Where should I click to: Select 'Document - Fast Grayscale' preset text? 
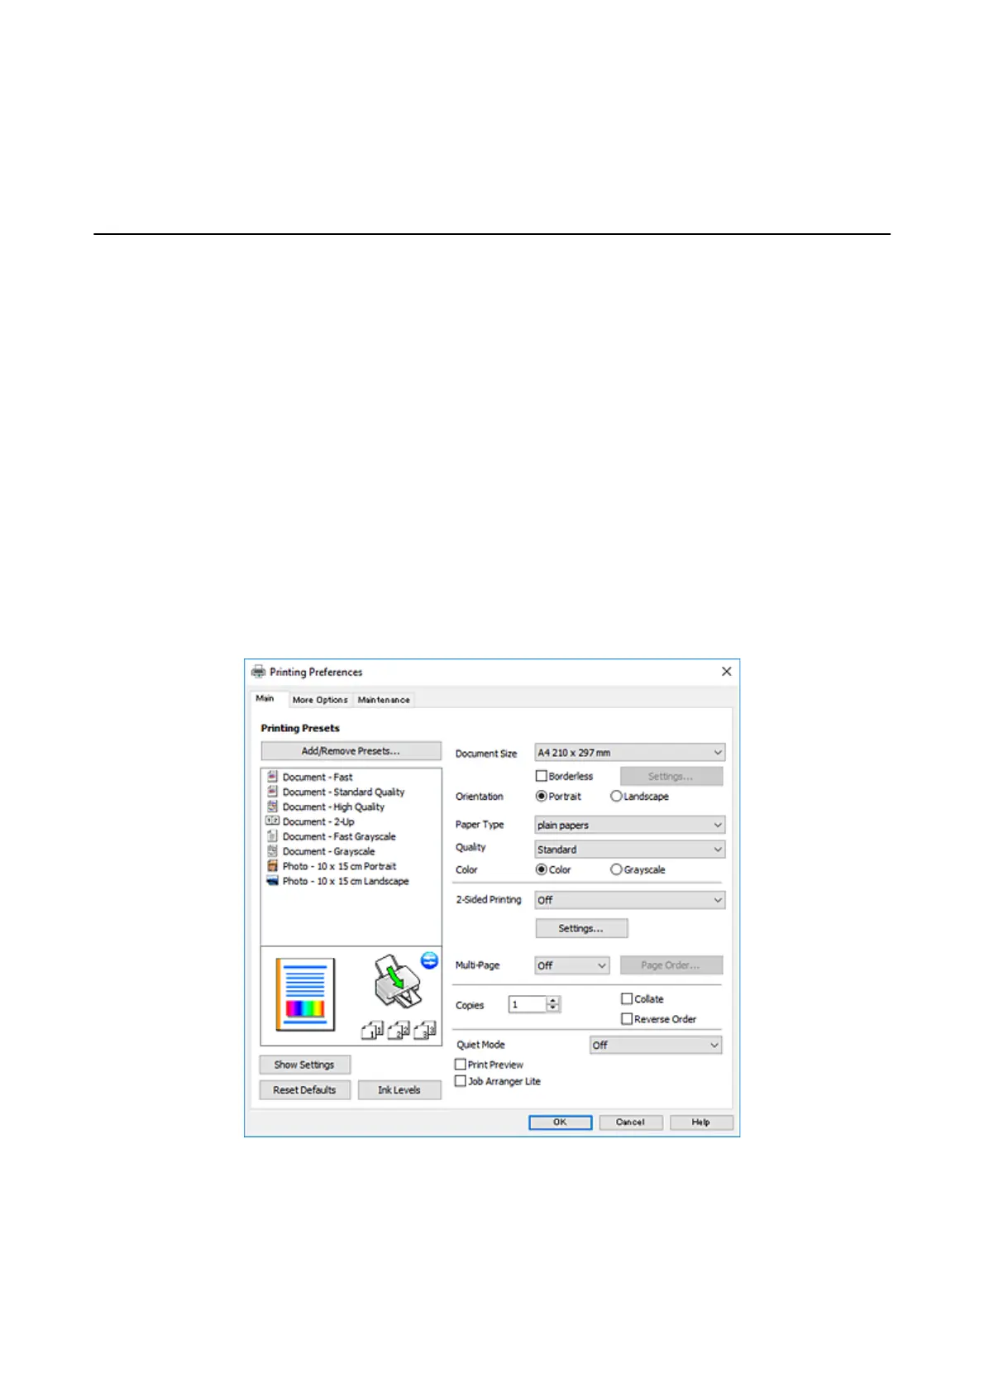pyautogui.click(x=339, y=837)
